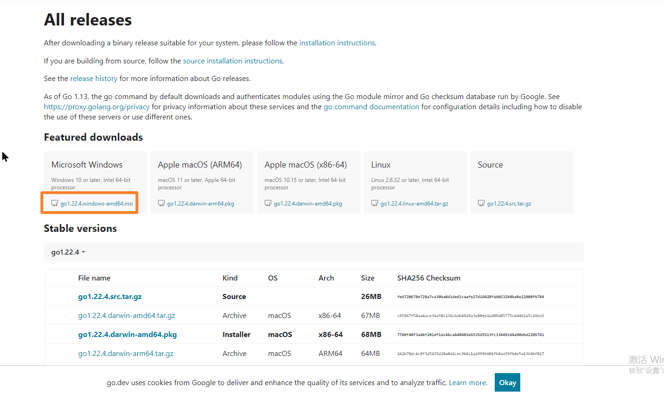Click the Linux card title

click(x=381, y=165)
